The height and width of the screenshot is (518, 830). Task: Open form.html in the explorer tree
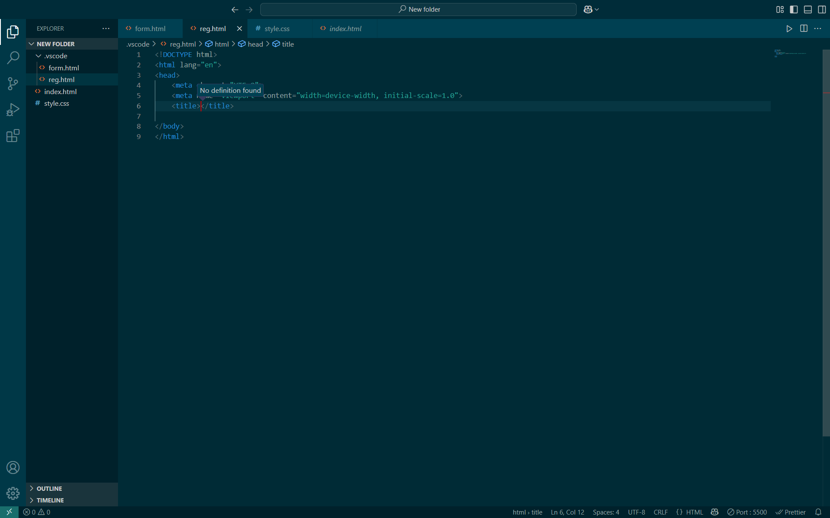click(72, 68)
